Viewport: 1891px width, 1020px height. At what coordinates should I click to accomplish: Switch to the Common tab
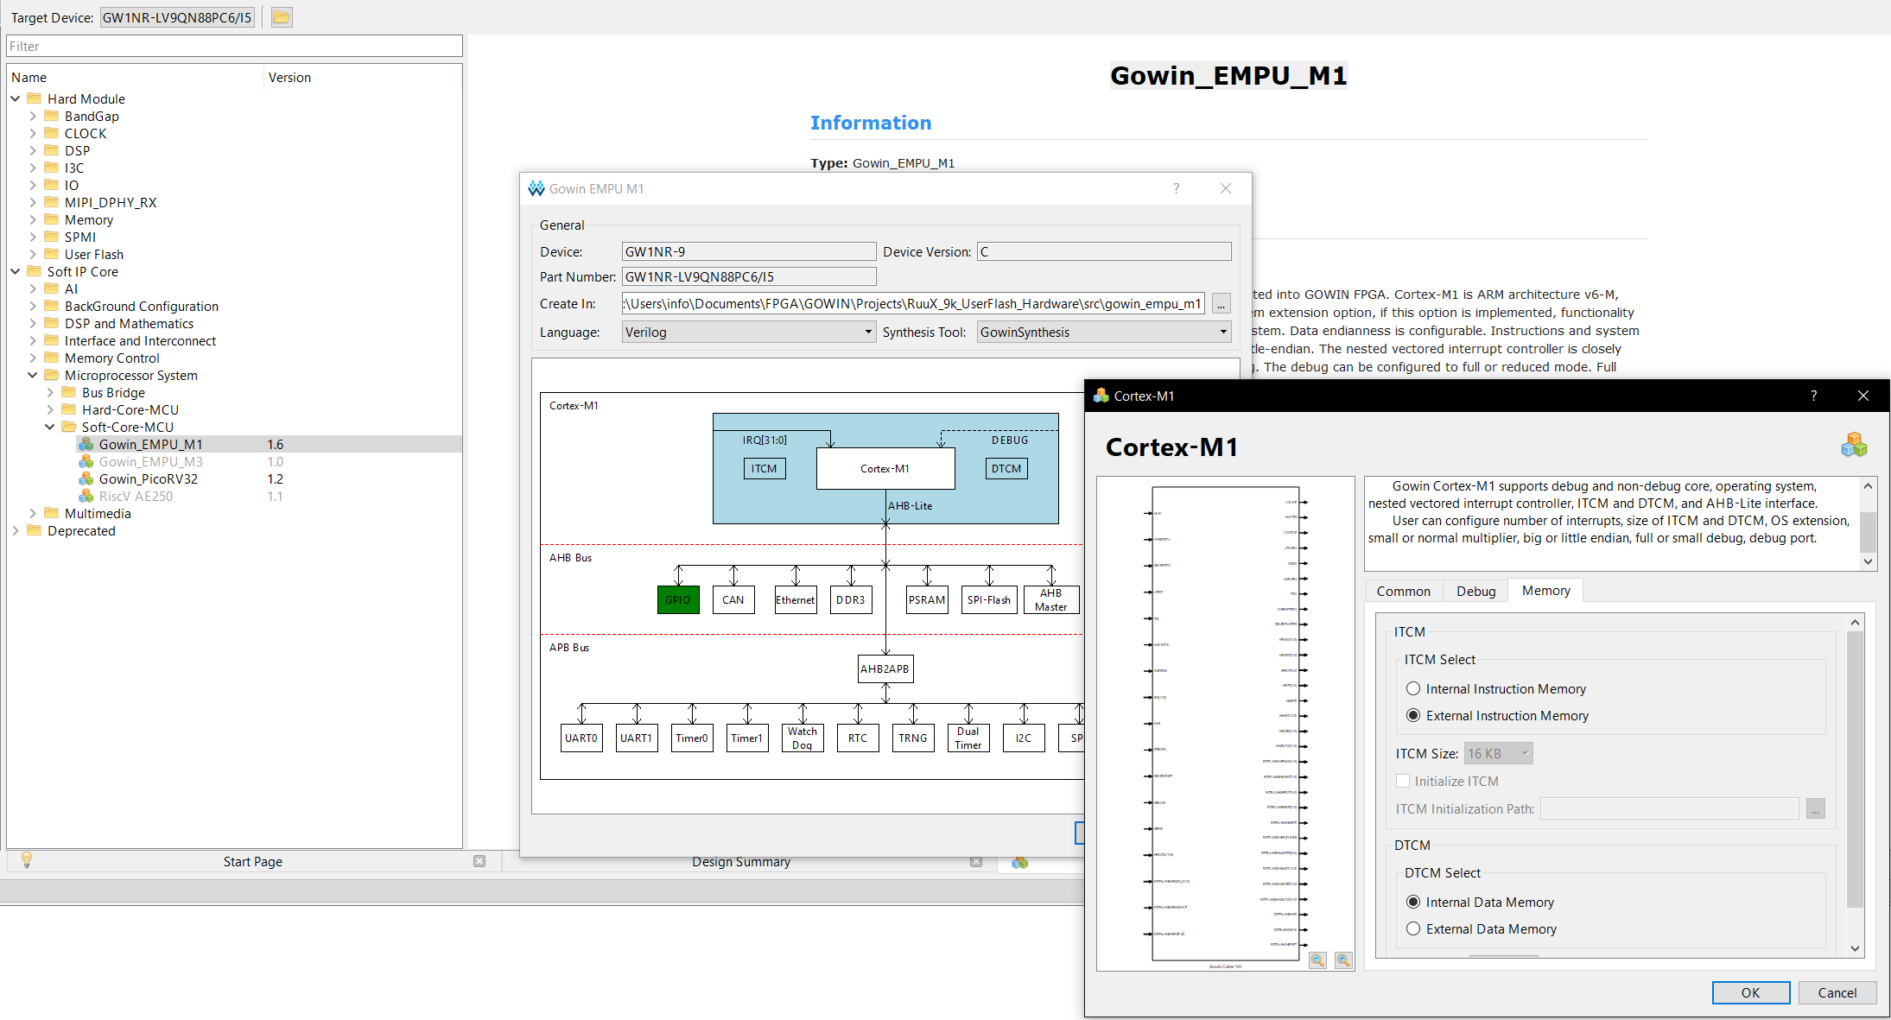pyautogui.click(x=1404, y=591)
